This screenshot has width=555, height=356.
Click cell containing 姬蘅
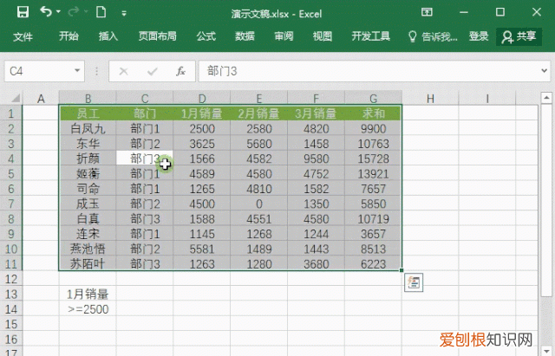88,173
